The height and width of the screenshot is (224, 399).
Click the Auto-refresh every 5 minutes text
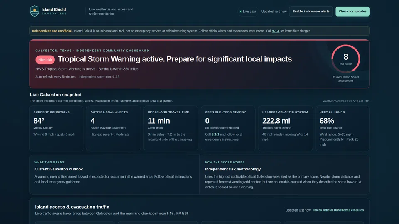pyautogui.click(x=55, y=77)
